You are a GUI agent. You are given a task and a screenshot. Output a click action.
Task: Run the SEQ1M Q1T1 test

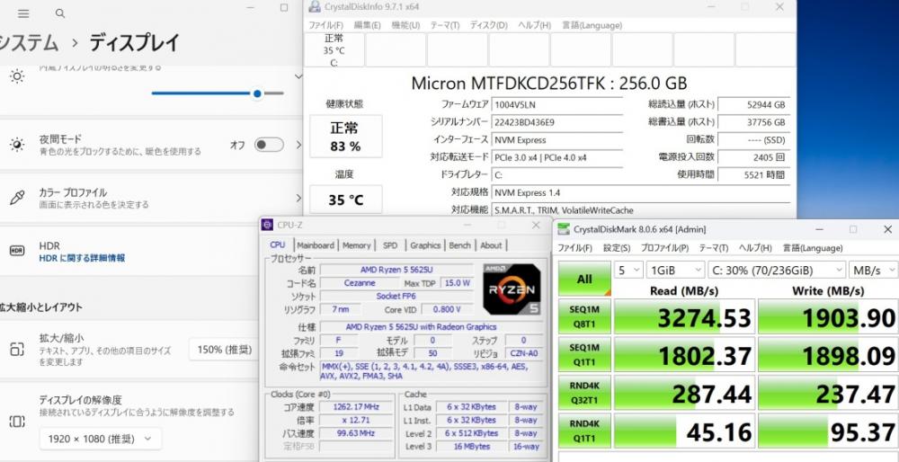point(584,353)
